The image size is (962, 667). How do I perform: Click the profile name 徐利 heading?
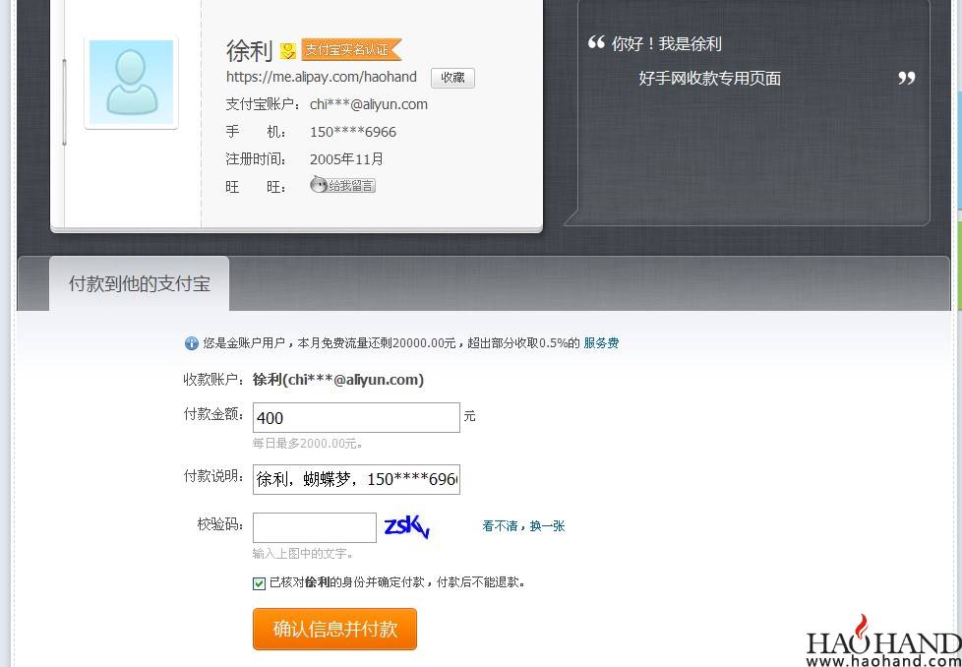coord(249,51)
